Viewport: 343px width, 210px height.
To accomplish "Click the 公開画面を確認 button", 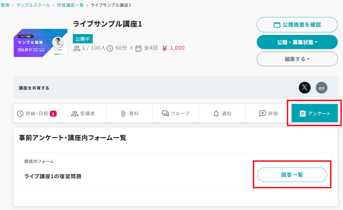I will [x=297, y=25].
